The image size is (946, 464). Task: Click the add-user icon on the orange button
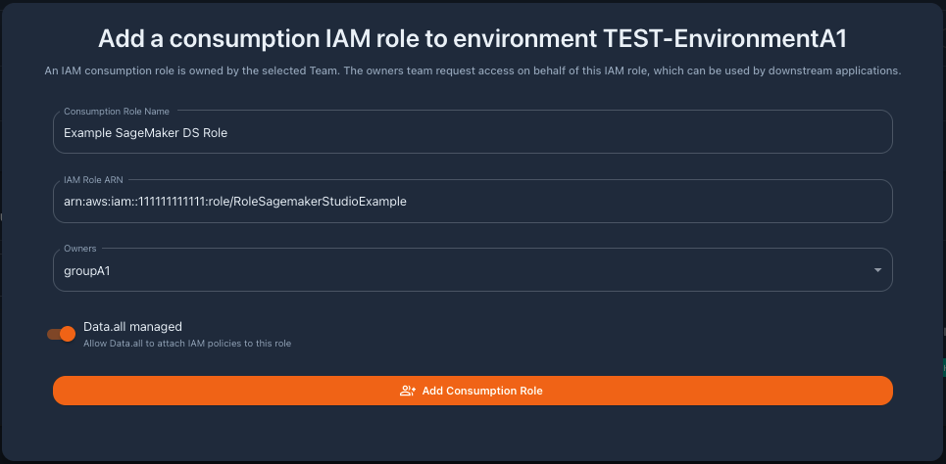(408, 391)
